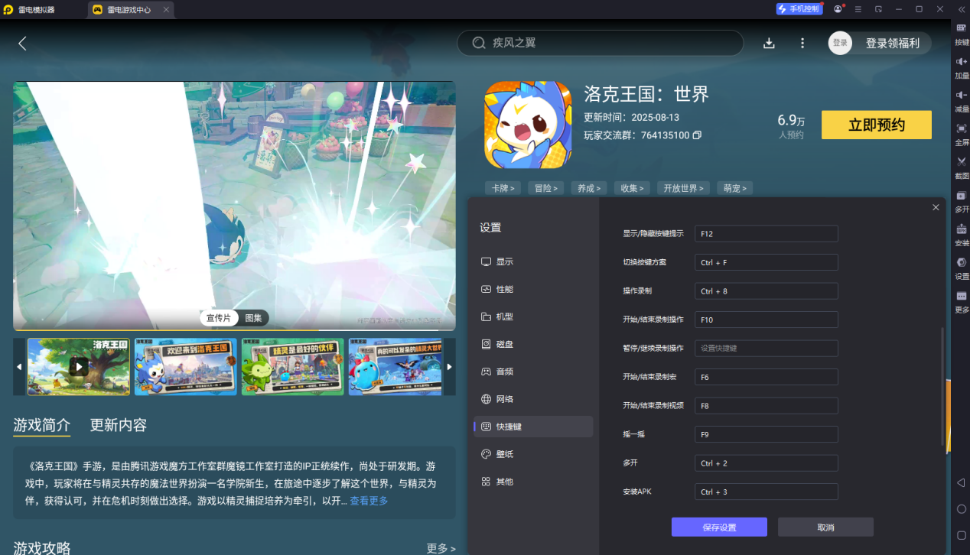The height and width of the screenshot is (555, 970).
Task: Switch to the 图集 gallery view
Action: point(252,317)
